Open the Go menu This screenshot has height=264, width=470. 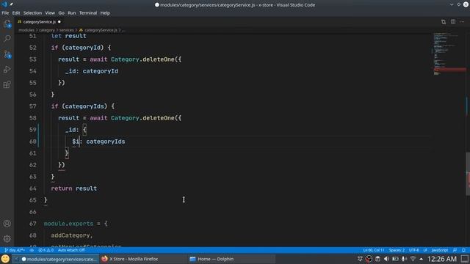point(62,13)
